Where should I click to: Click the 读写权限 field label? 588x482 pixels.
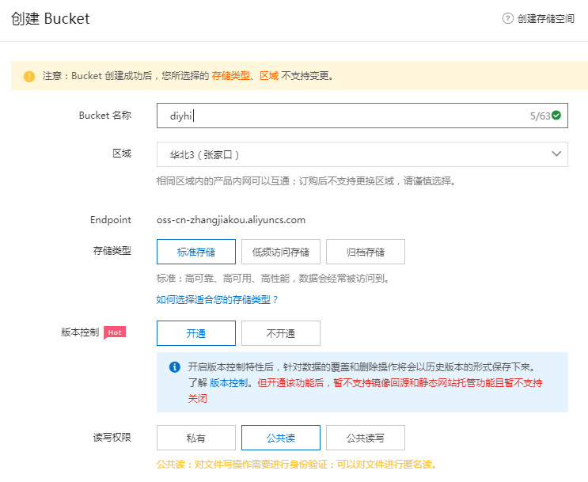pos(112,438)
